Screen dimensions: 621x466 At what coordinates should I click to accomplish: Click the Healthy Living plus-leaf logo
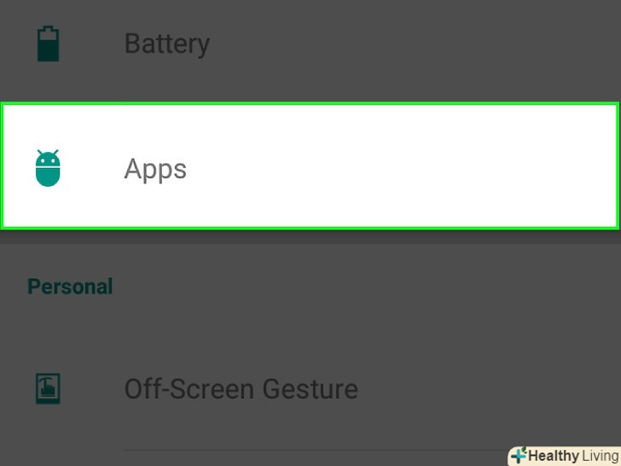[519, 455]
